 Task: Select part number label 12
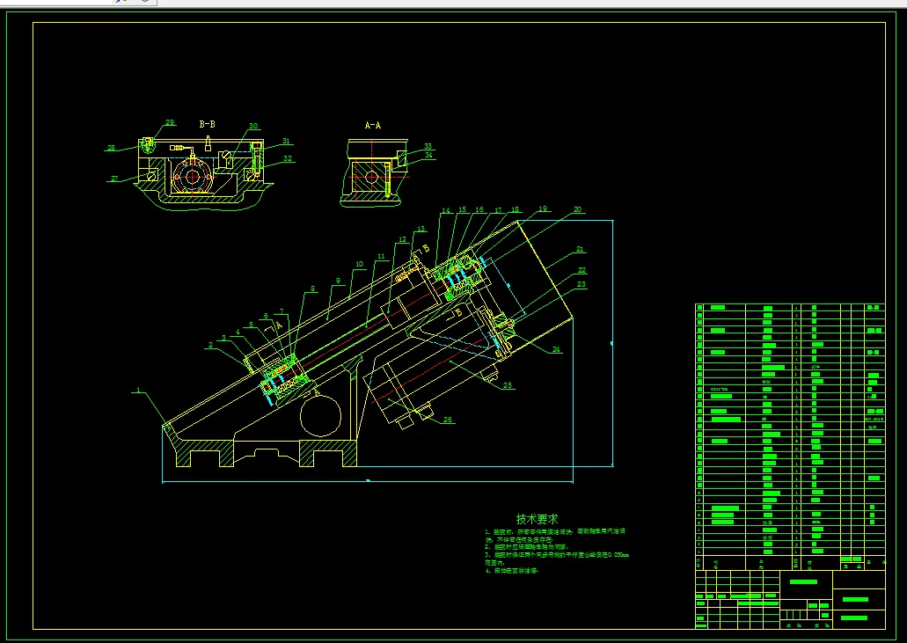(x=403, y=239)
